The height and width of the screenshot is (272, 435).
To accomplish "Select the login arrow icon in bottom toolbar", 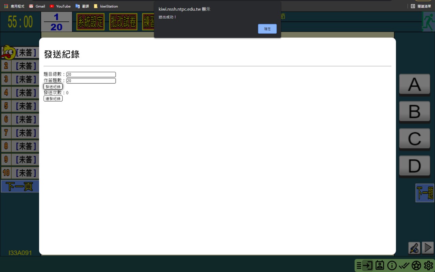I will 368,266.
